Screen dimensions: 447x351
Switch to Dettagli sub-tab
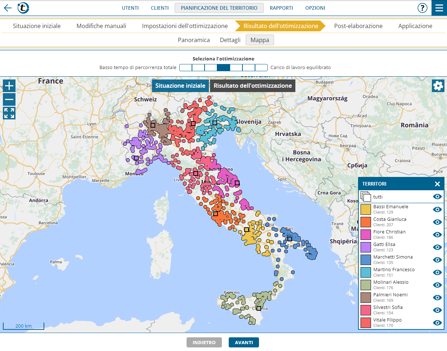point(230,40)
